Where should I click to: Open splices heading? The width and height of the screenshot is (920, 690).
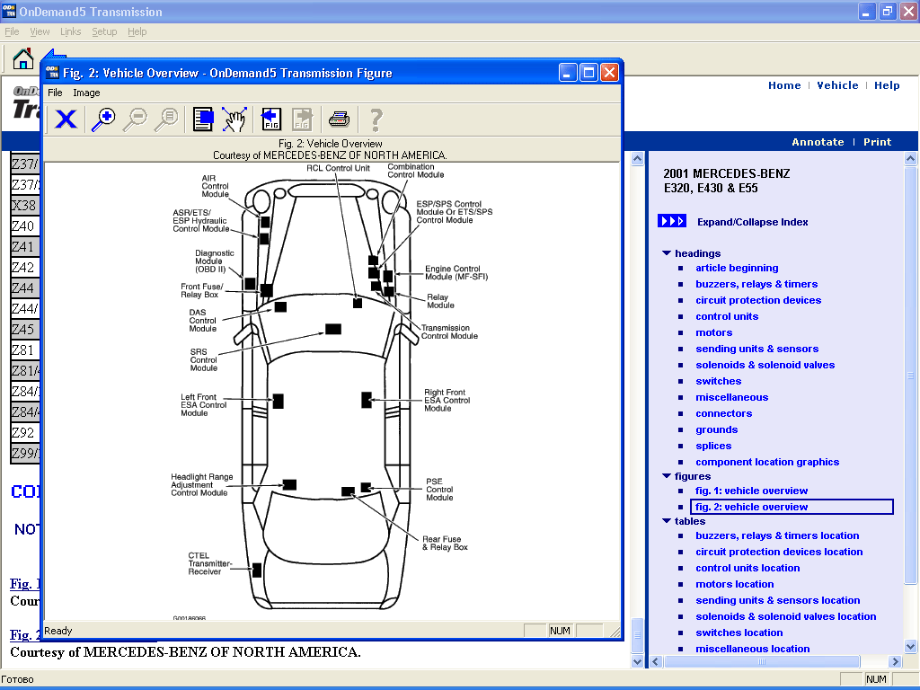tap(713, 446)
